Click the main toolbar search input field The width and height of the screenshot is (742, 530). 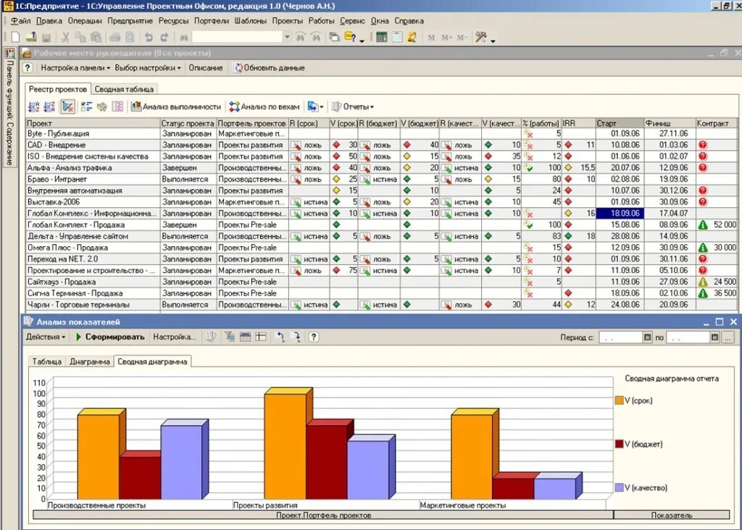click(x=238, y=37)
